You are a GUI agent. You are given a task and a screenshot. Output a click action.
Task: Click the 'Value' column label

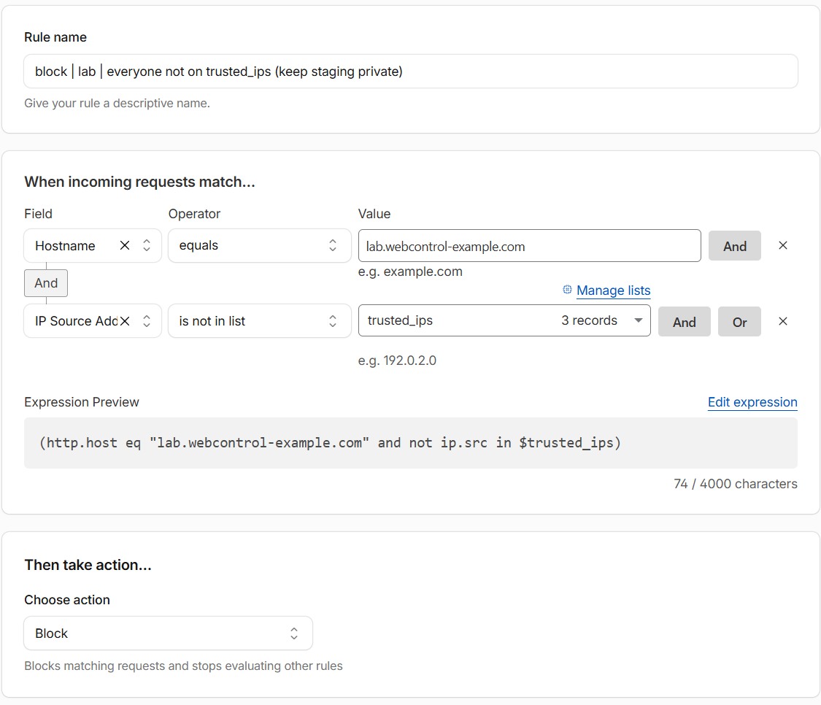coord(374,214)
